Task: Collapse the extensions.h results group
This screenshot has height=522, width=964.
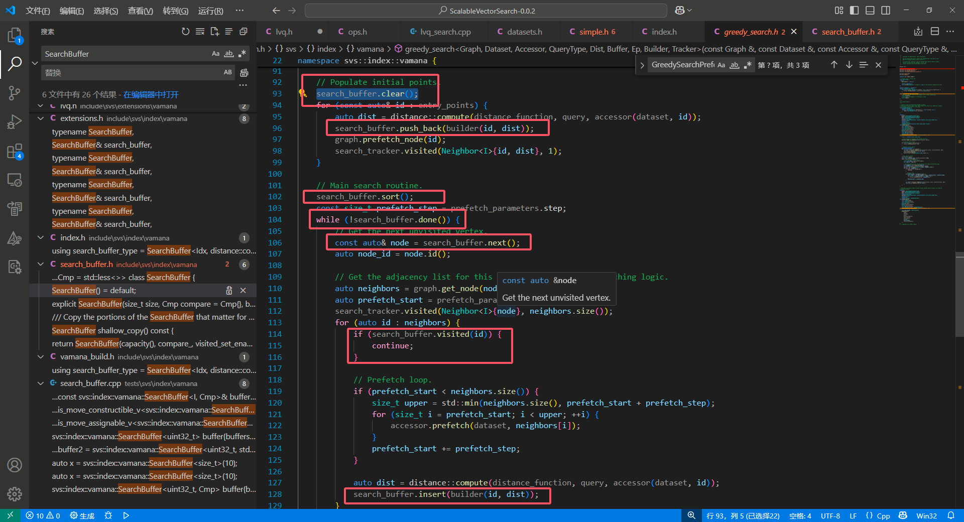Action: tap(41, 118)
